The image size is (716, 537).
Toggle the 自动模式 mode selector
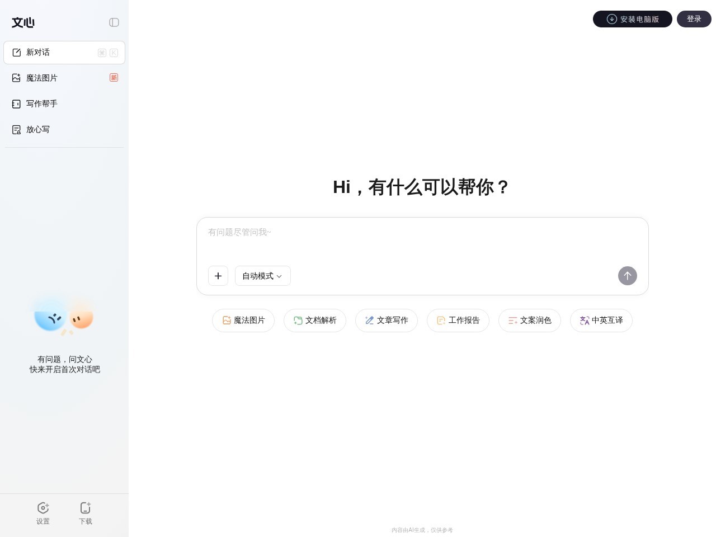click(262, 276)
